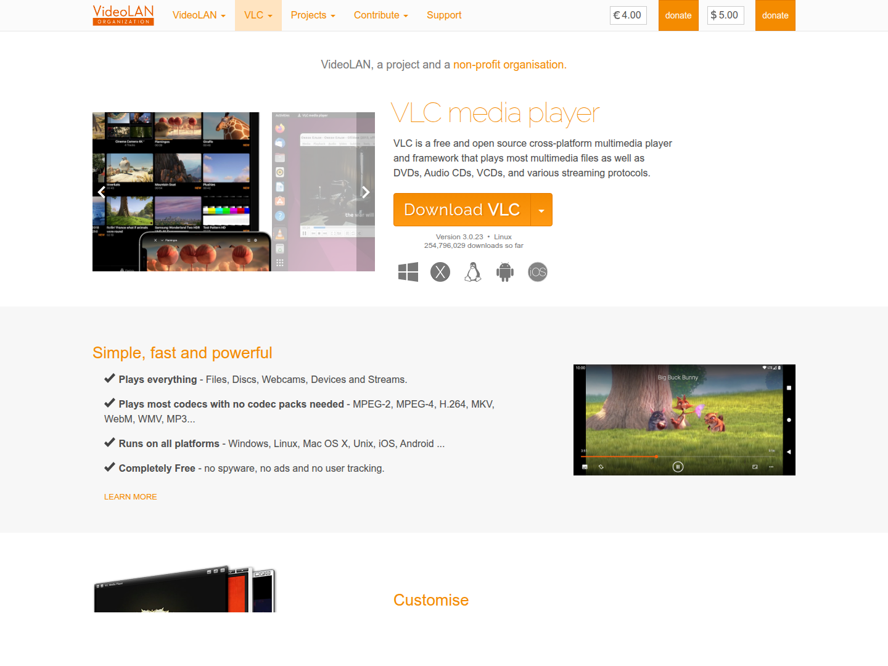Click the VideoLAN Organization logo
This screenshot has width=888, height=666.
tap(123, 15)
